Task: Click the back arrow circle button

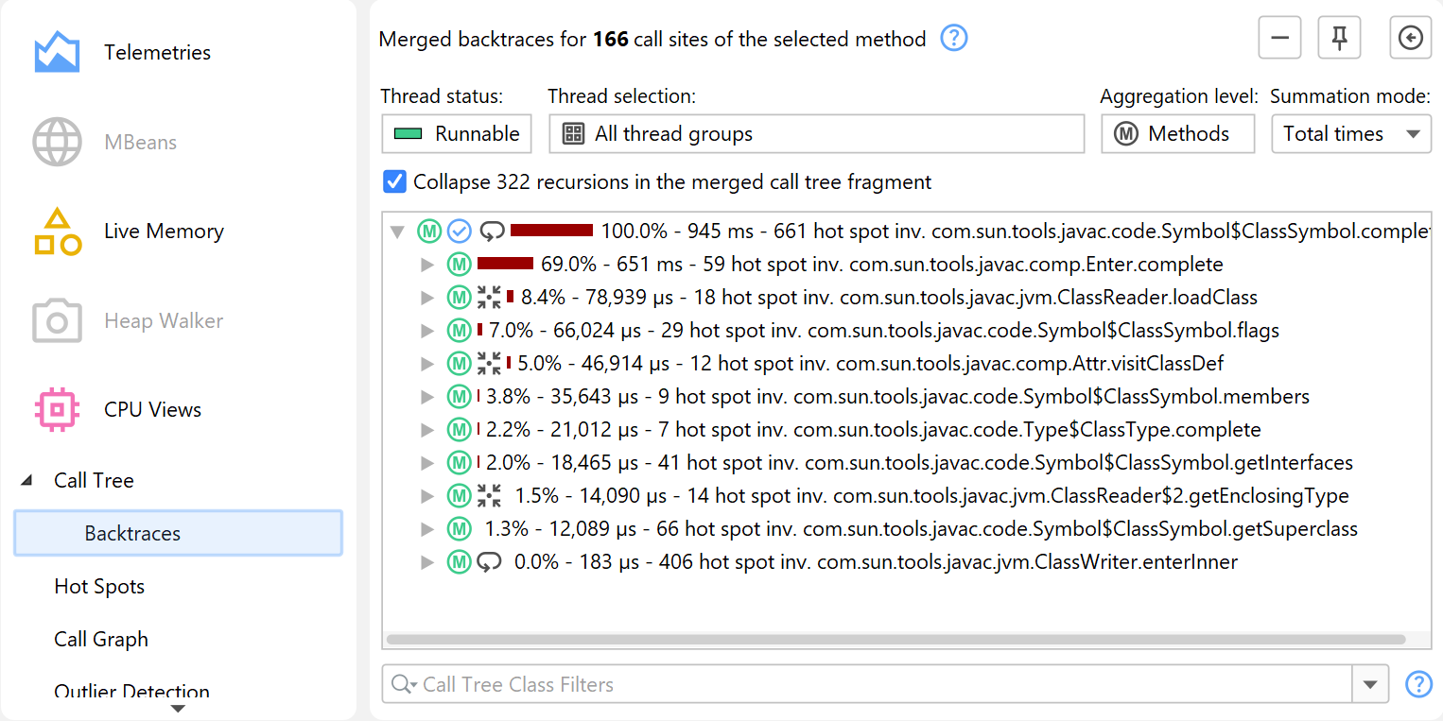Action: (1410, 38)
